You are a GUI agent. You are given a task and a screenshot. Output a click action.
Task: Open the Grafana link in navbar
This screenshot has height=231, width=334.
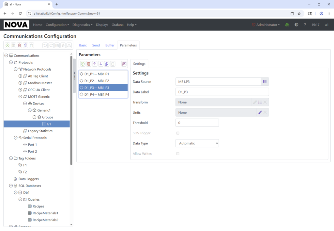click(117, 25)
